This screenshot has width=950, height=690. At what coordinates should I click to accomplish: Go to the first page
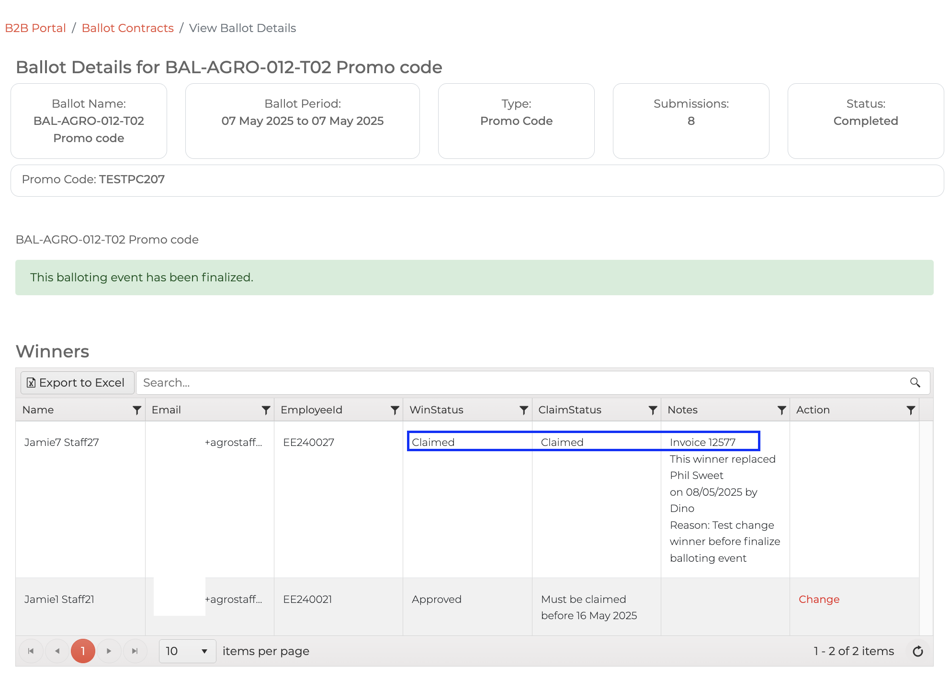coord(31,651)
